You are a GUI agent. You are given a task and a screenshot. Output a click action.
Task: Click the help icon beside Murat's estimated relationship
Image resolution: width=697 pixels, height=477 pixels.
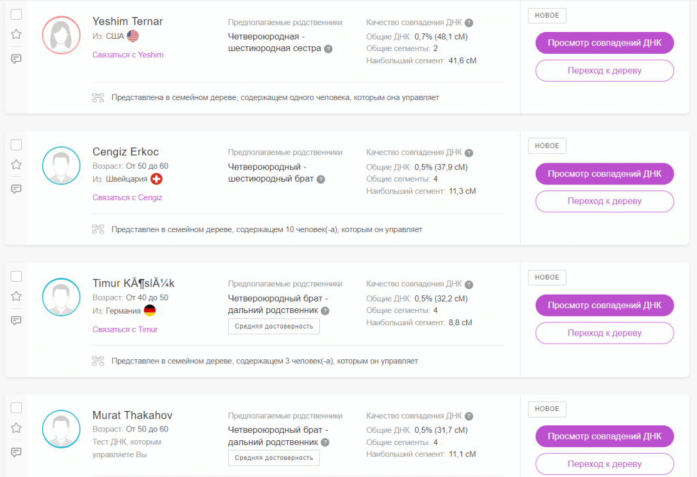(x=325, y=442)
